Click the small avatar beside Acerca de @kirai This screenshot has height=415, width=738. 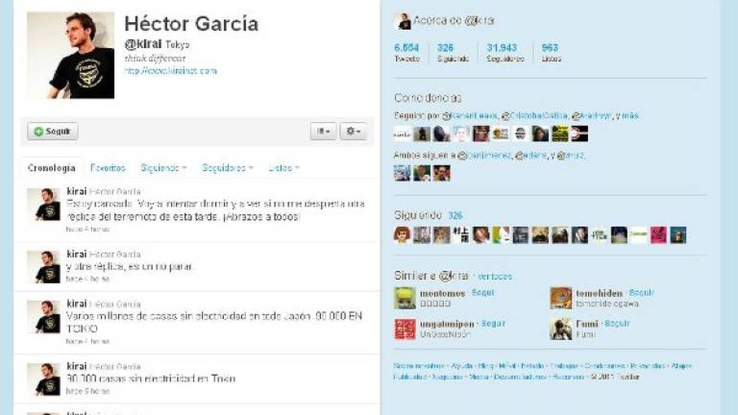402,21
